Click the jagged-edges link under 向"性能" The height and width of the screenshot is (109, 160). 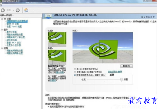coord(60,72)
